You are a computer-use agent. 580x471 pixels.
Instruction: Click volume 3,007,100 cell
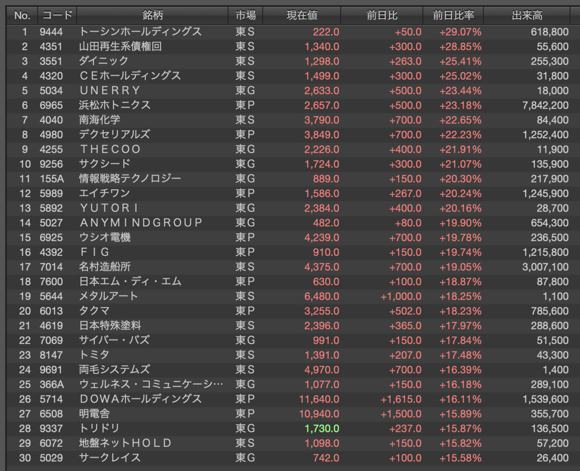(545, 267)
